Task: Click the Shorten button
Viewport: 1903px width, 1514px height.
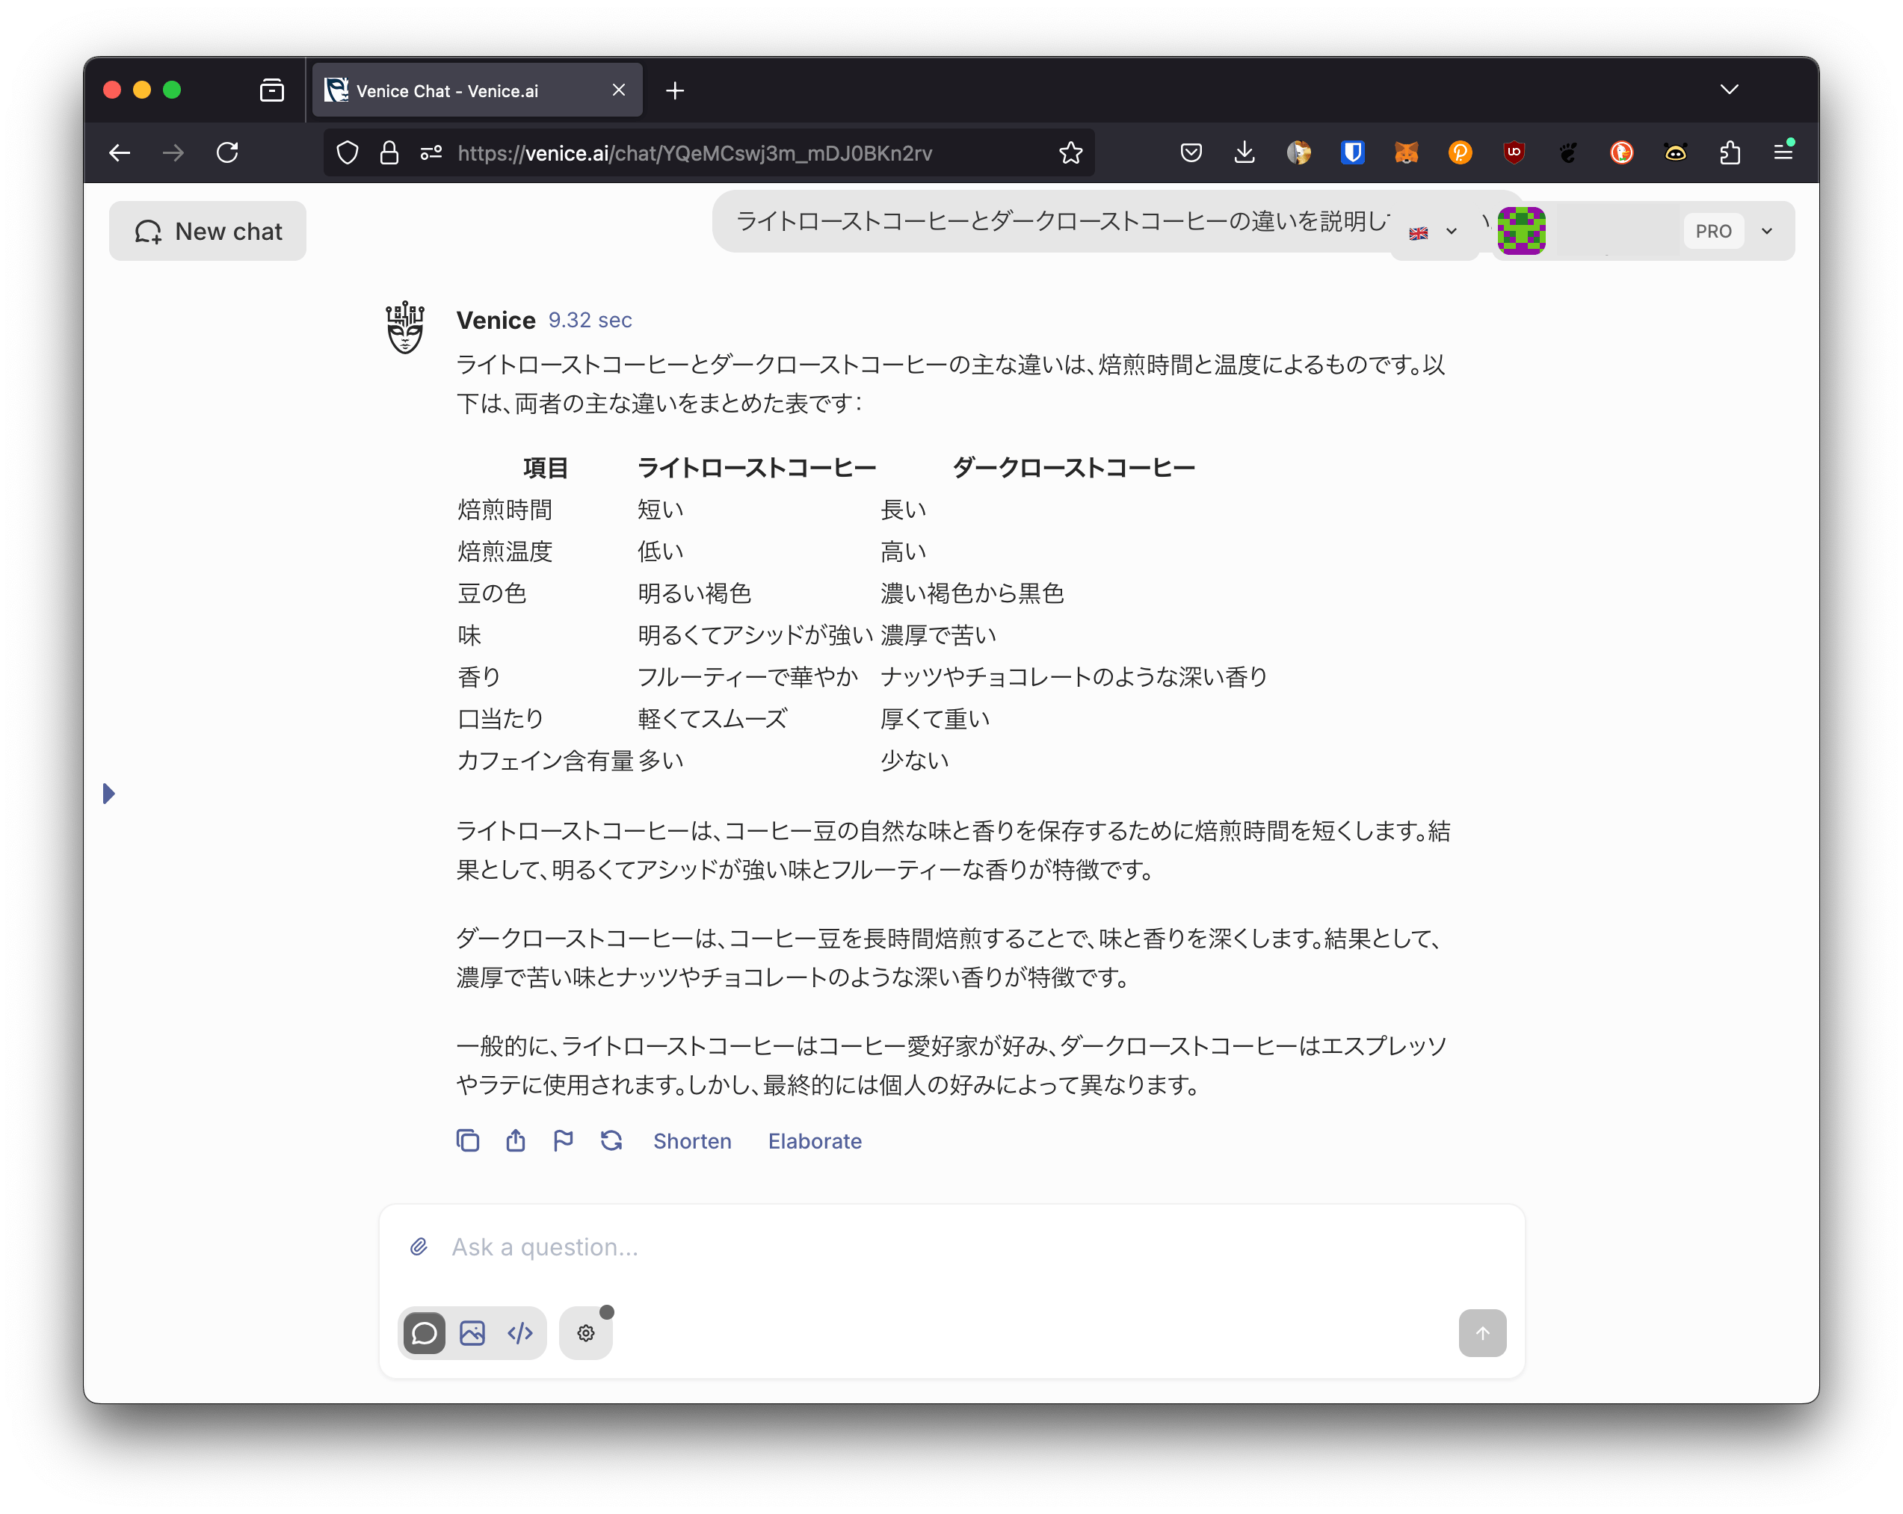Action: [692, 1140]
